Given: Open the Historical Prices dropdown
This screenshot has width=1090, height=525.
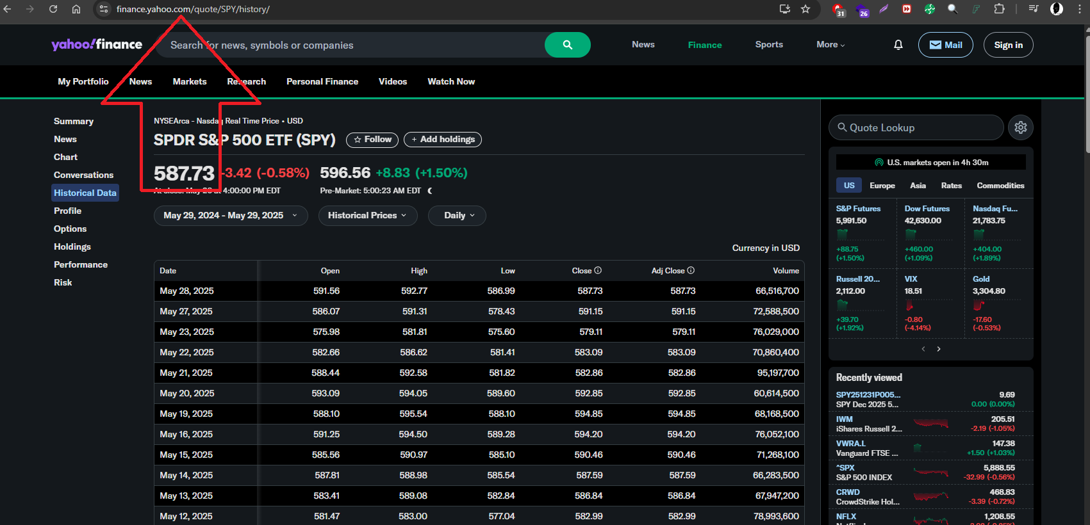Looking at the screenshot, I should (368, 216).
